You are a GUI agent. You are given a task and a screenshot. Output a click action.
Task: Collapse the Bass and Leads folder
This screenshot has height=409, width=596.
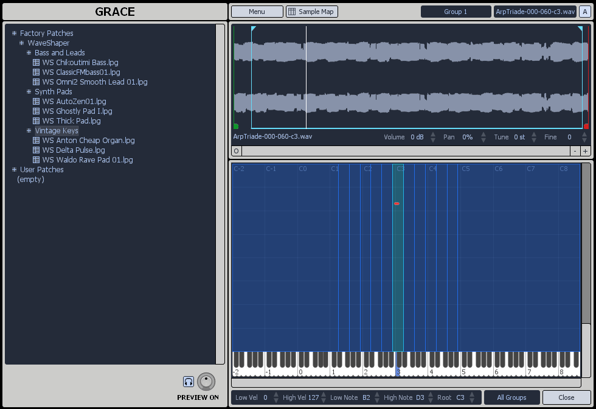tap(29, 52)
